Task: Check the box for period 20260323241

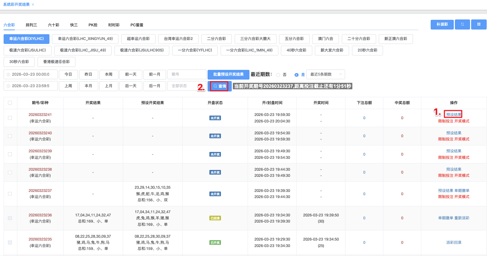Action: click(10, 118)
